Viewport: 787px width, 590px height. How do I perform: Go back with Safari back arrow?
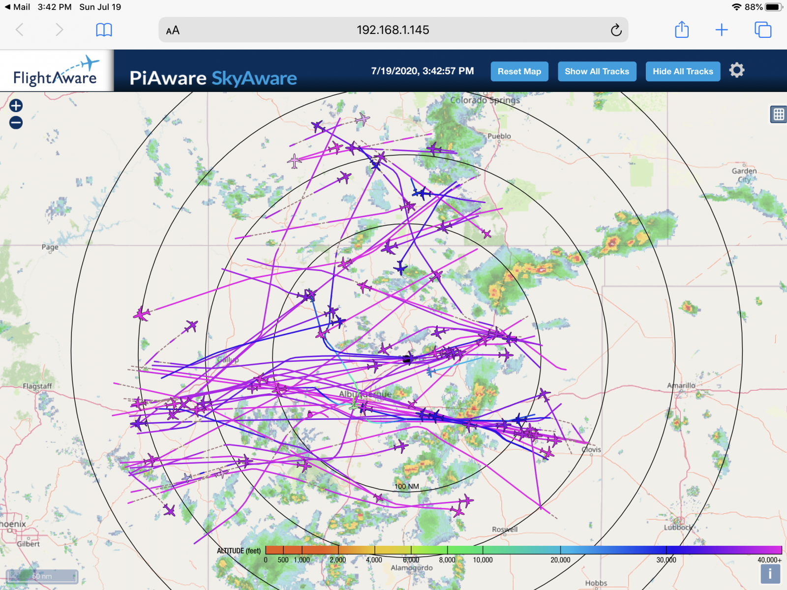[20, 30]
